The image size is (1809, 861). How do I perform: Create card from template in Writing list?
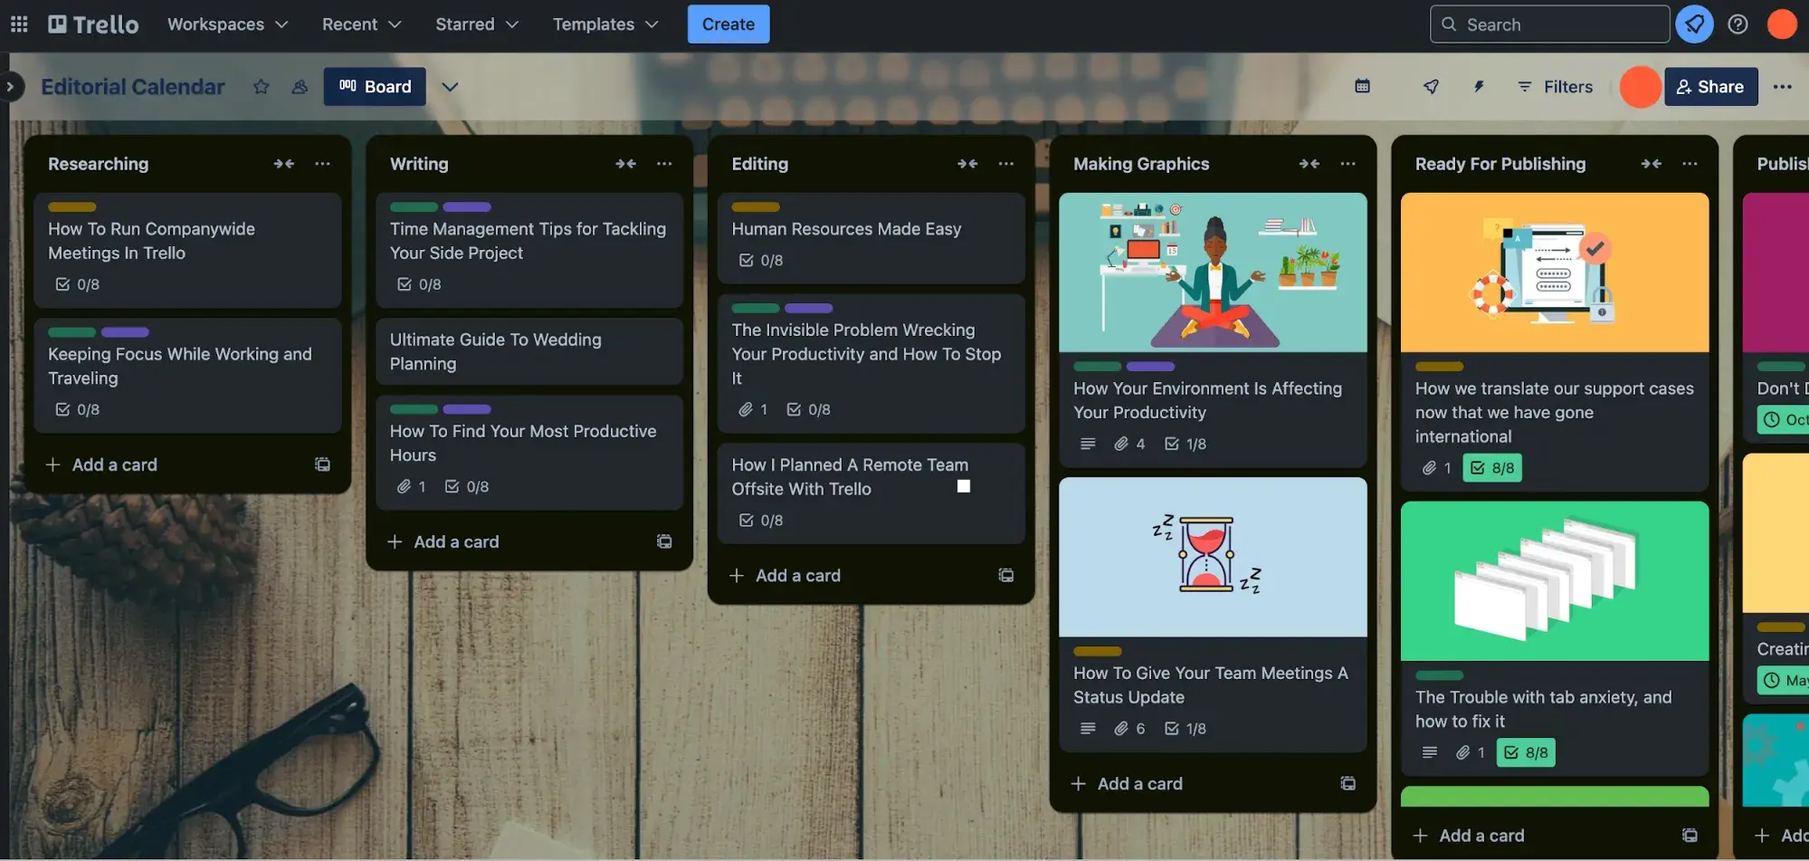[664, 541]
